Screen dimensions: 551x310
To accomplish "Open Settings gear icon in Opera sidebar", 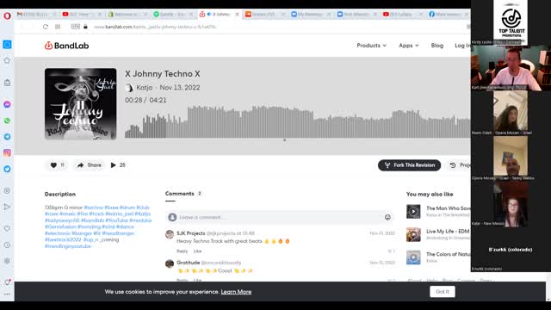I will [7, 261].
